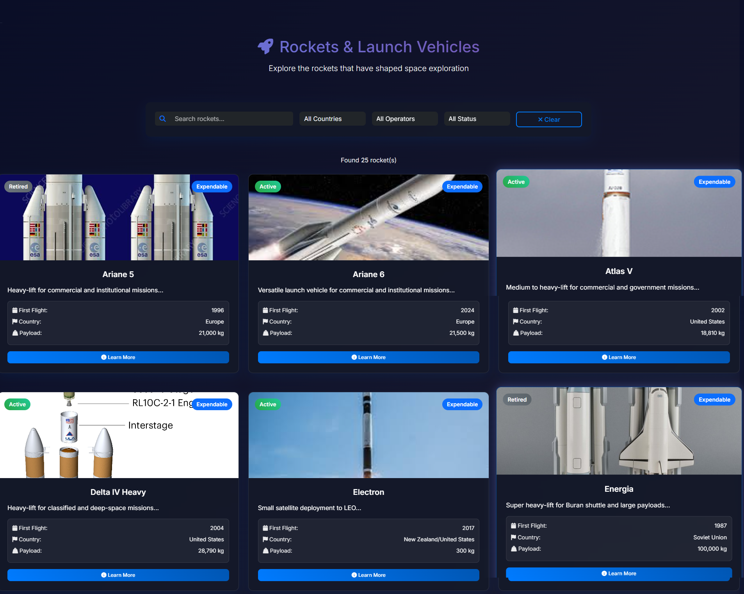
Task: Click the weight icon in Delta IV Heavy Payload row
Action: (15, 551)
